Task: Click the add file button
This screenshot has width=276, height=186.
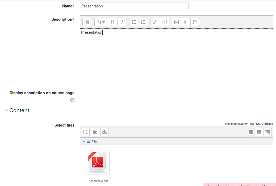Action: 85,132
